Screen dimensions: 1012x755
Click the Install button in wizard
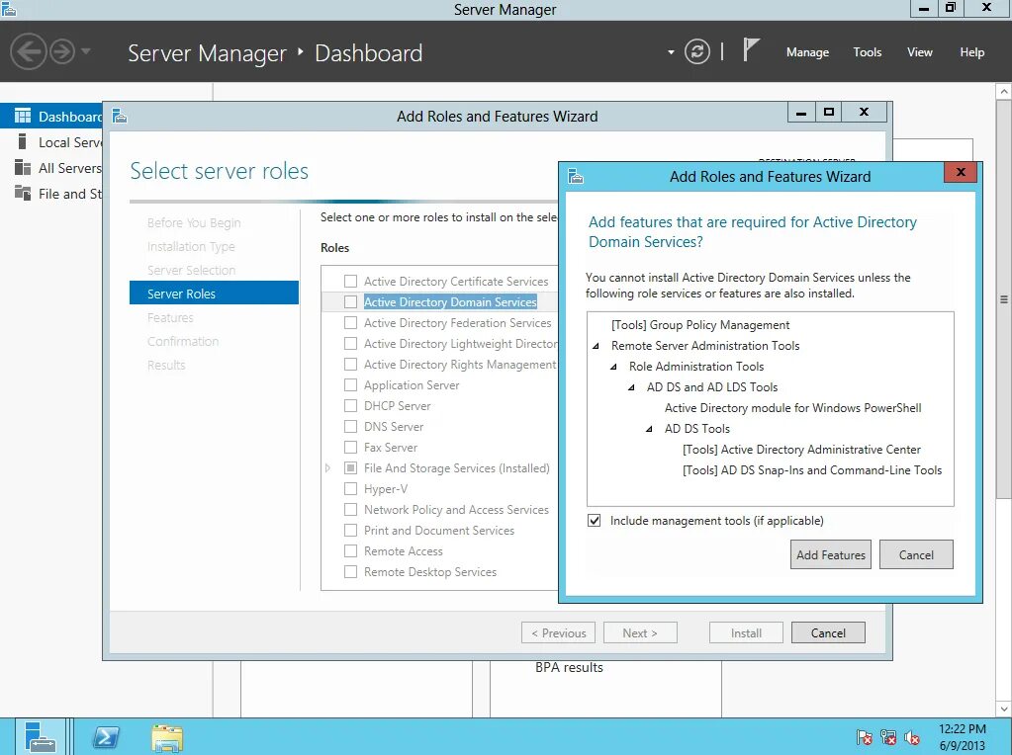(746, 633)
